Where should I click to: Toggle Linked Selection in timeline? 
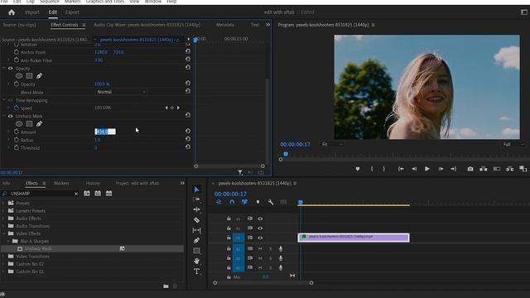[x=244, y=202]
